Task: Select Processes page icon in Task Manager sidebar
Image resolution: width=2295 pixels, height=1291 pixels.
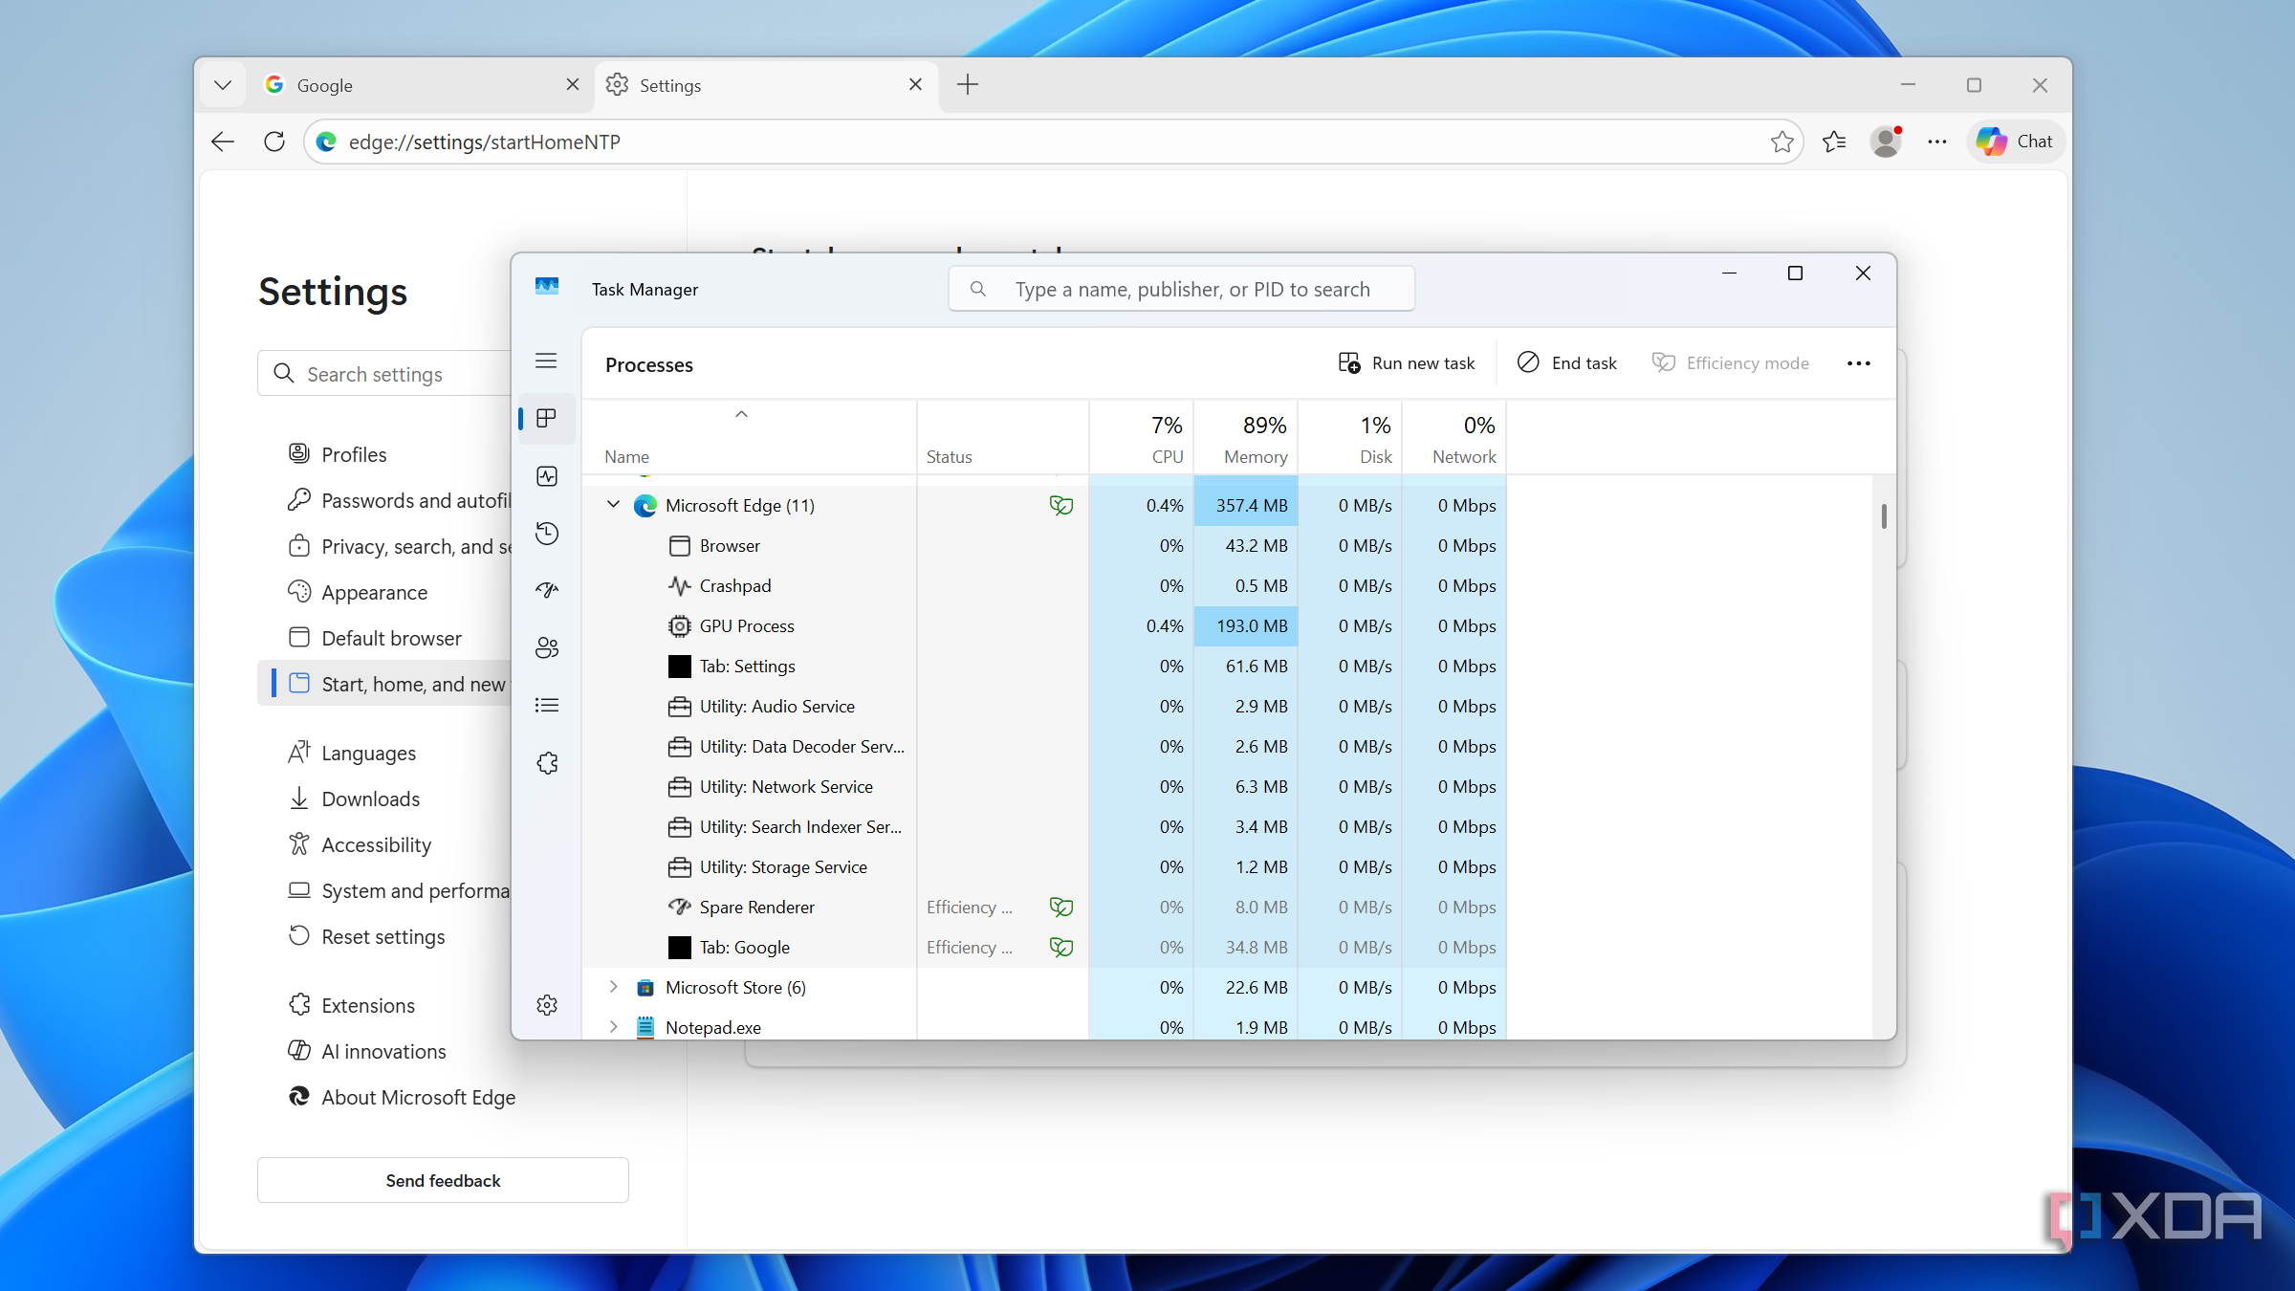Action: (546, 418)
